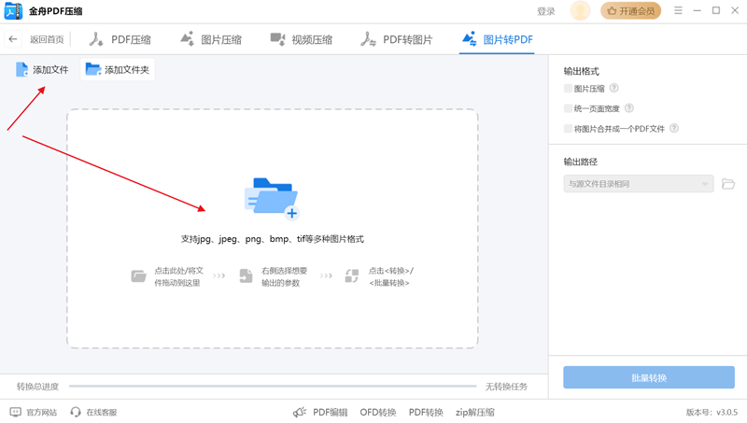Click 点击<转换>/<批量转换> hint text
The width and height of the screenshot is (747, 423).
[391, 276]
